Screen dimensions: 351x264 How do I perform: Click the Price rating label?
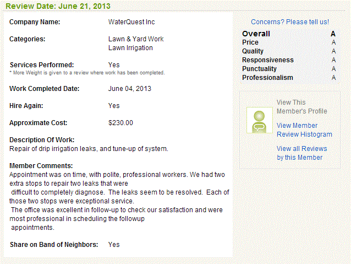click(x=250, y=42)
